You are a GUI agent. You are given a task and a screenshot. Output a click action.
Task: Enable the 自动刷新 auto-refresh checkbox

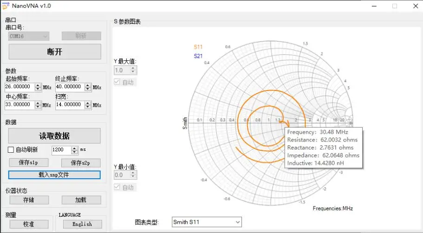click(x=11, y=149)
